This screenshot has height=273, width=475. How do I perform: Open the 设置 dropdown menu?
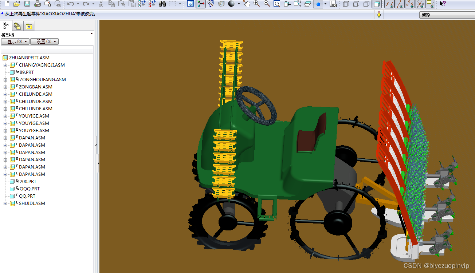(44, 41)
